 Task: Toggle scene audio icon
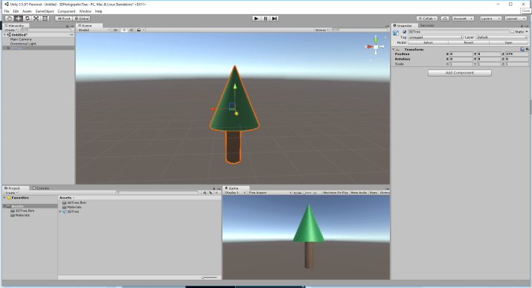(x=131, y=30)
